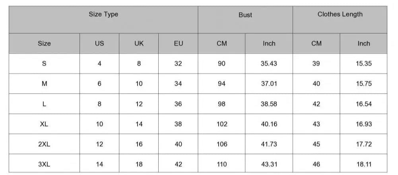Viewport: 398px width, 175px height.
Task: Select the 3XL size row label
Action: tap(44, 164)
